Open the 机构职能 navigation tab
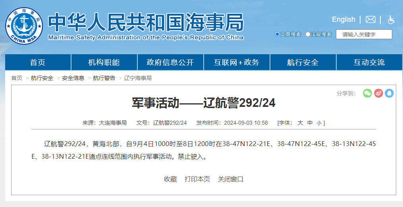Screen dimensions: 403x207 tap(104, 62)
